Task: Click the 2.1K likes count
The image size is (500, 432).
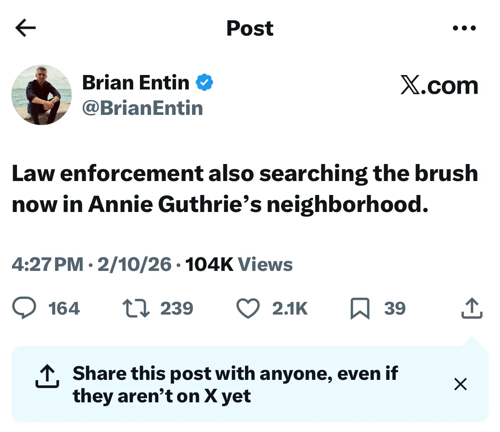Action: click(x=290, y=309)
